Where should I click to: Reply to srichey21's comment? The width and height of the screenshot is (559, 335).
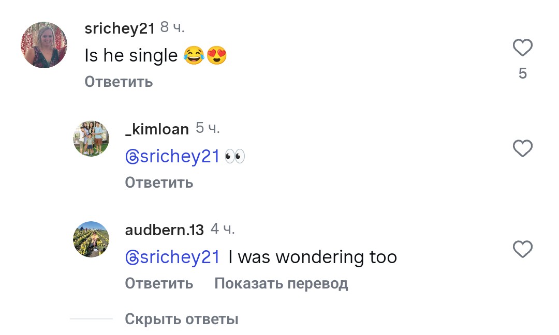tap(119, 82)
